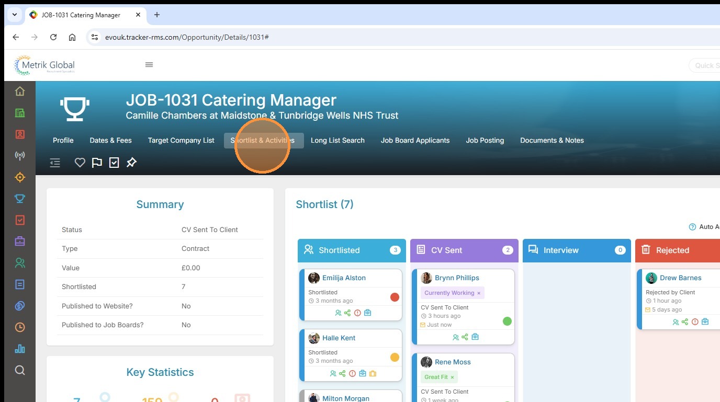This screenshot has height=402, width=720.
Task: Click the browser address bar
Action: [403, 37]
